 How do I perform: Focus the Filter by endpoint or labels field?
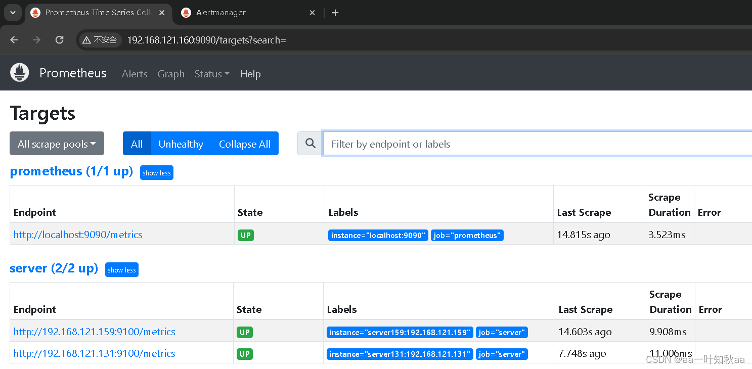(x=538, y=144)
